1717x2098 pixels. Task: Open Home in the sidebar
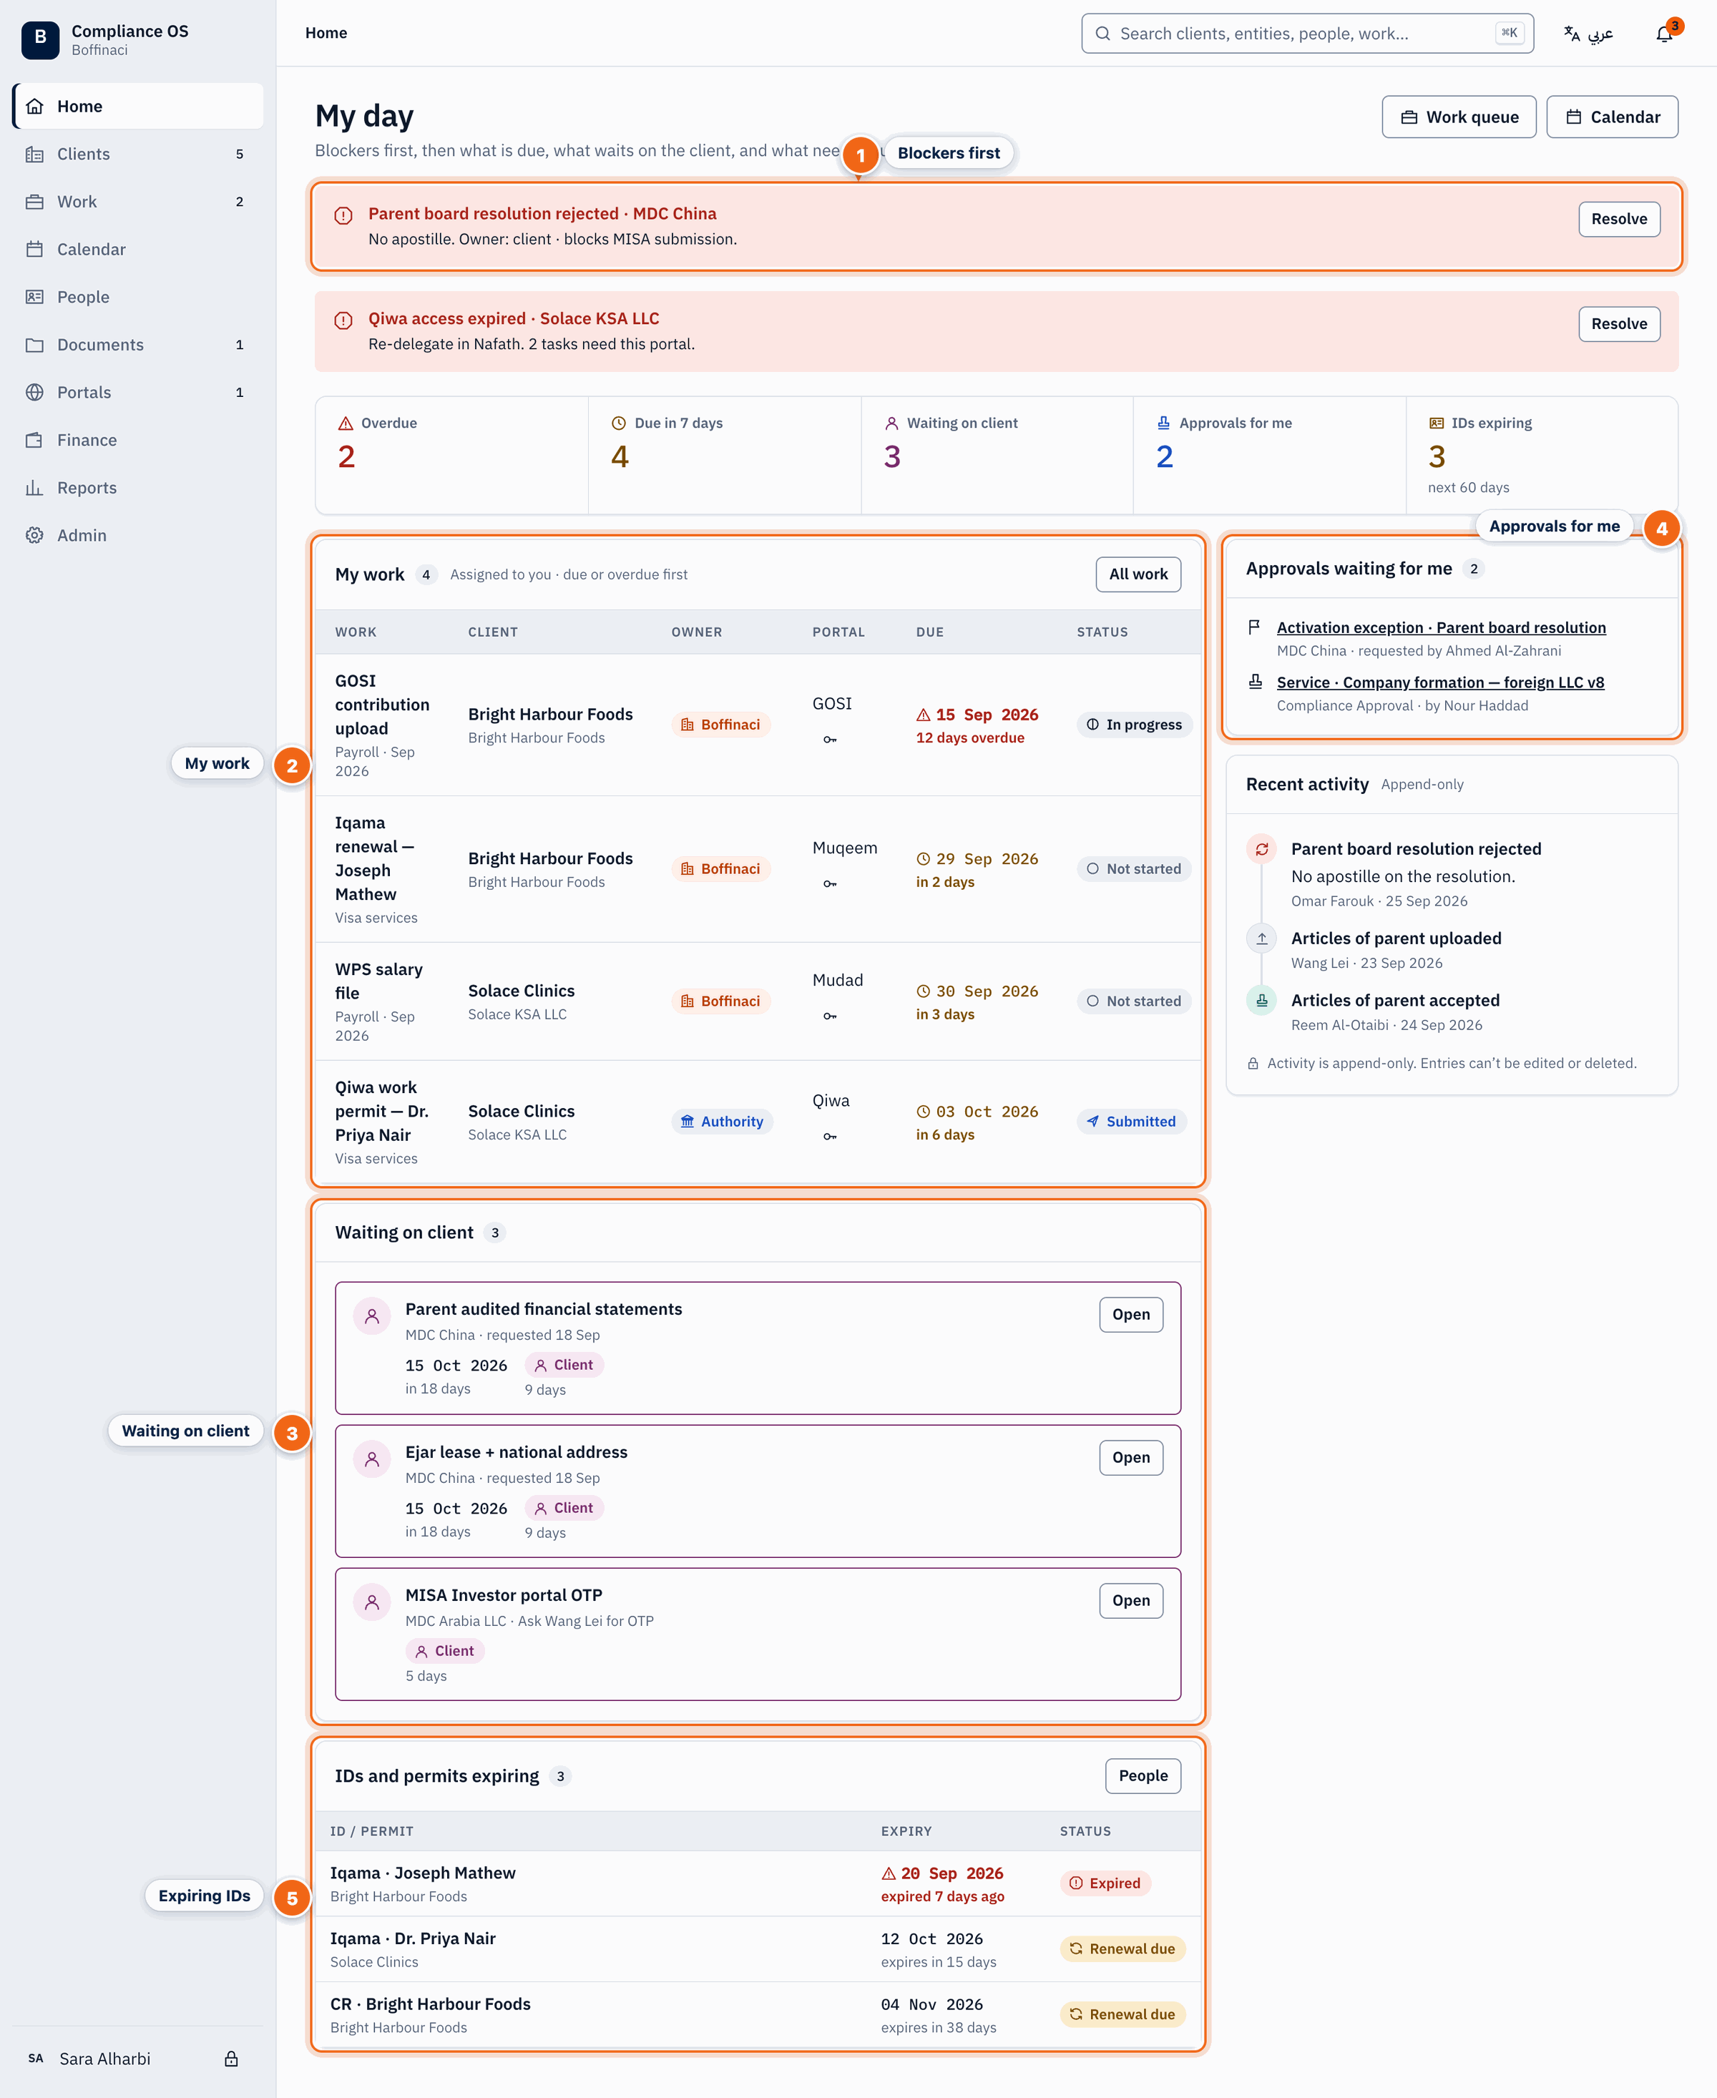point(139,106)
